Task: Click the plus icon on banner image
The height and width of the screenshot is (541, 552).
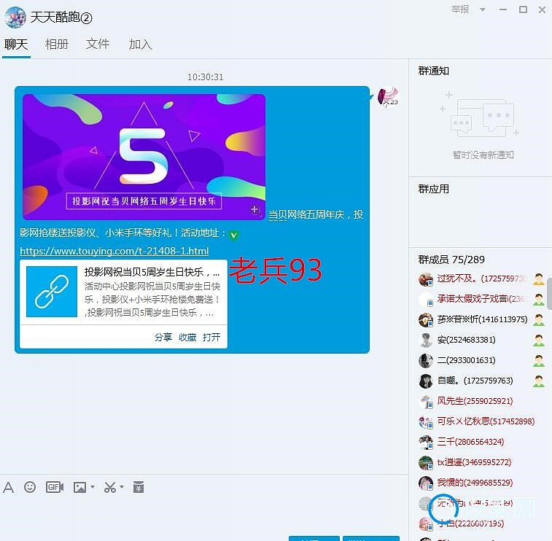Action: [x=255, y=210]
